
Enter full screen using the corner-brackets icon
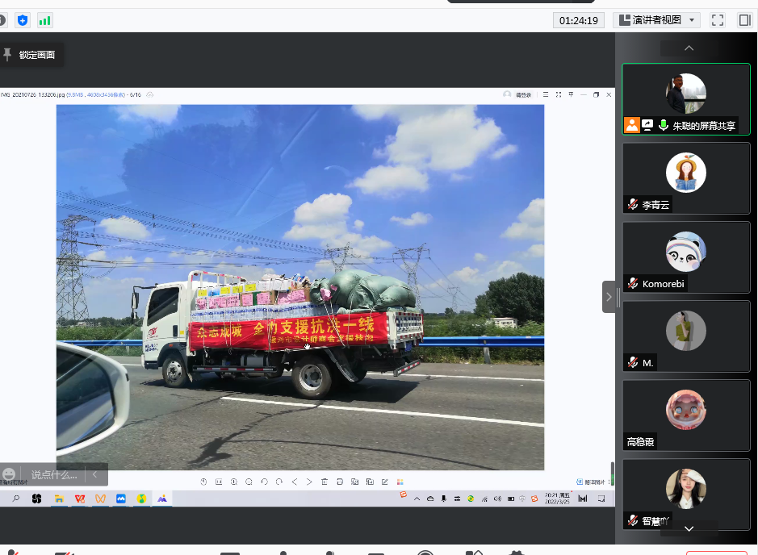(718, 20)
